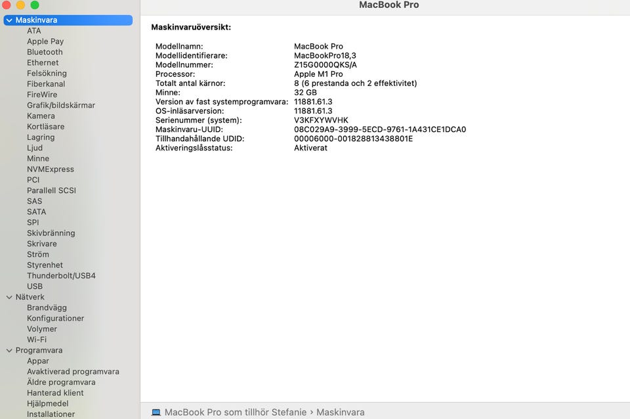Click the Maskinvaru-UUID value
Image resolution: width=630 pixels, height=419 pixels.
(x=380, y=129)
